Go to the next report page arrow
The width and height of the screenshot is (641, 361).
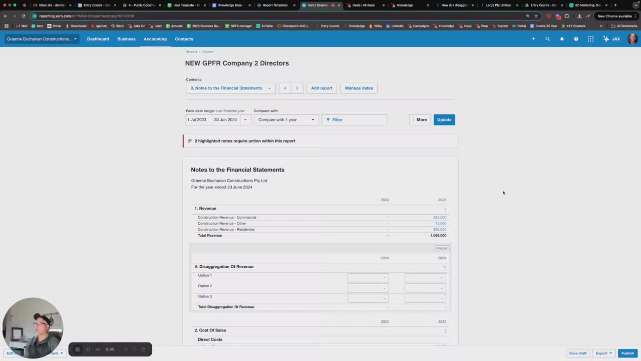297,88
